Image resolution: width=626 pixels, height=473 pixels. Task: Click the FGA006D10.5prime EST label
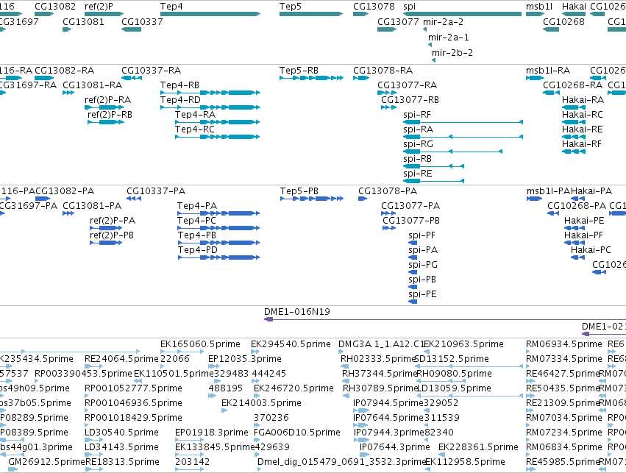297,433
